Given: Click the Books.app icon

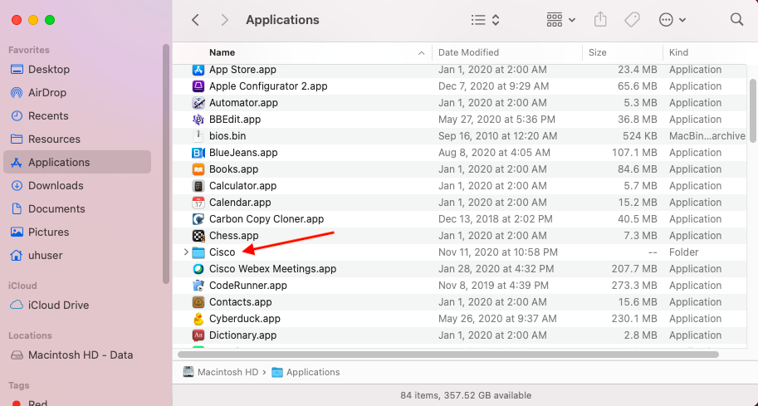Looking at the screenshot, I should click(198, 169).
